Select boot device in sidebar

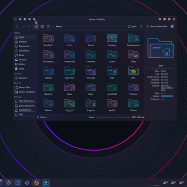(x=25, y=115)
